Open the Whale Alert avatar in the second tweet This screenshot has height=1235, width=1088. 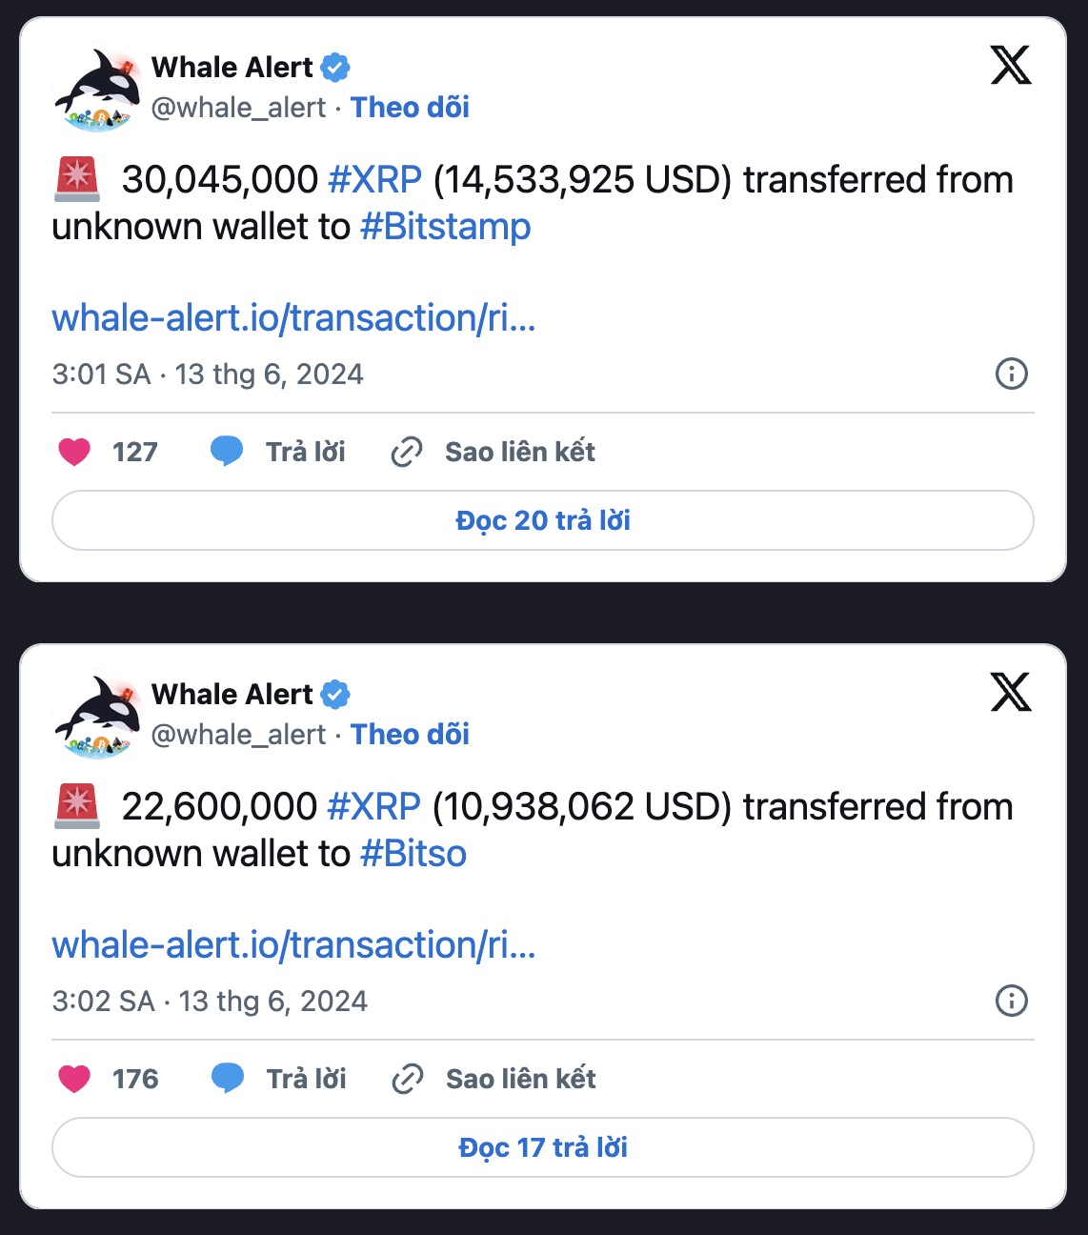pyautogui.click(x=98, y=716)
